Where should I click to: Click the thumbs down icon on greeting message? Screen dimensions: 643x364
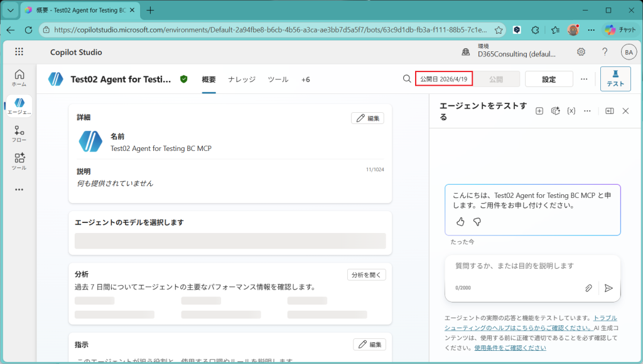click(477, 222)
